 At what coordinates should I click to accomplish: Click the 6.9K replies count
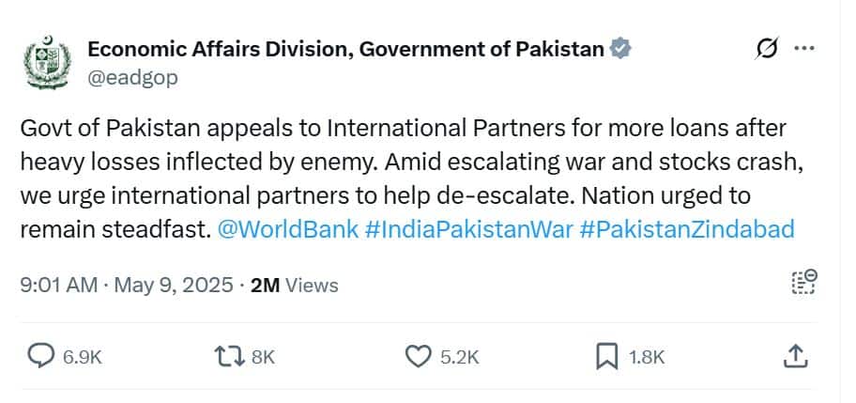pyautogui.click(x=83, y=358)
